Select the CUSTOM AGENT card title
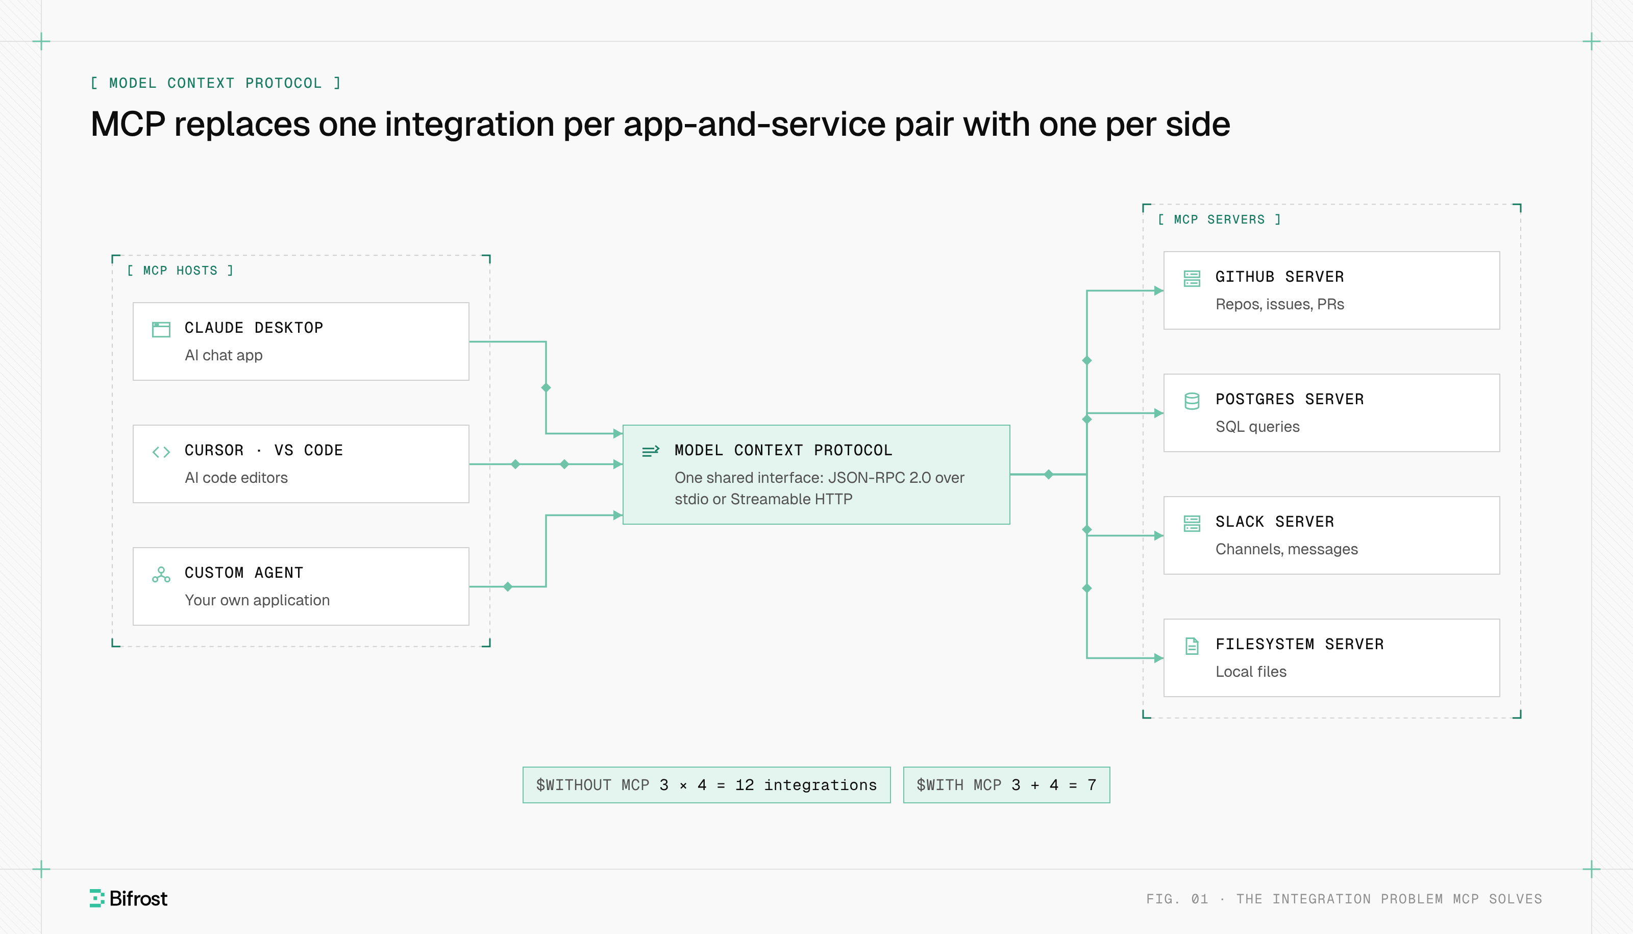 click(x=244, y=573)
